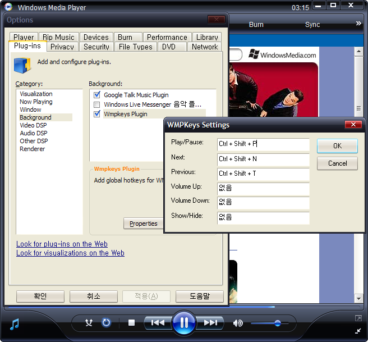Switch to the Performance tab
The image size is (368, 342).
coord(167,37)
